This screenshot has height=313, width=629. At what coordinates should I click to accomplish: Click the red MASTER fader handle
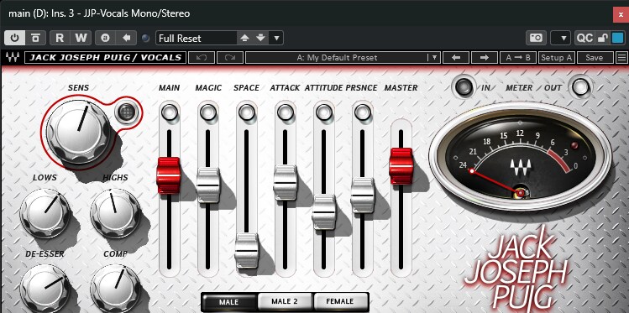click(x=401, y=166)
